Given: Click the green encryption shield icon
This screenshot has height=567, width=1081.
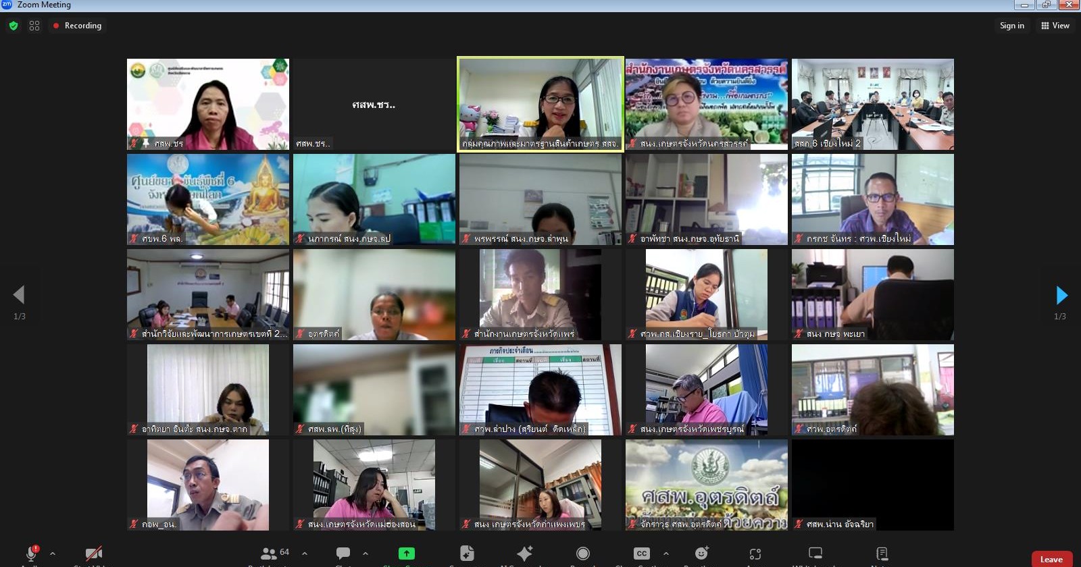Looking at the screenshot, I should (x=14, y=26).
